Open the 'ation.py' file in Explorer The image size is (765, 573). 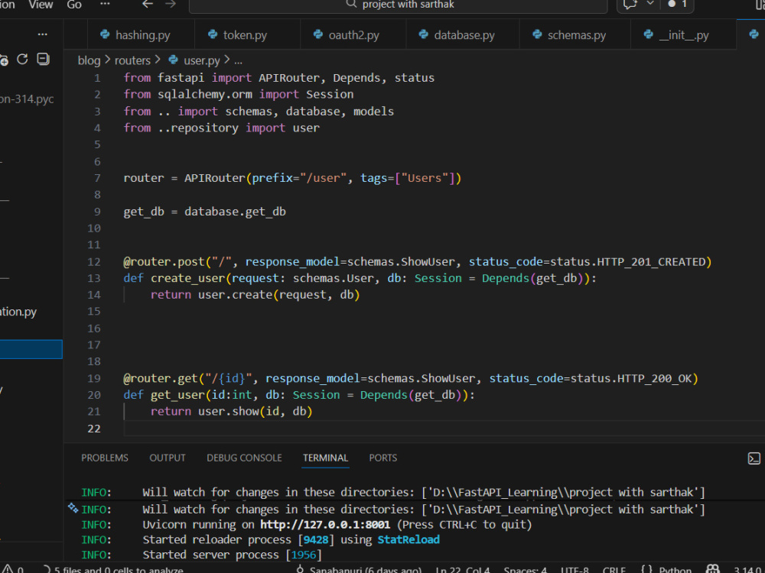[x=18, y=312]
